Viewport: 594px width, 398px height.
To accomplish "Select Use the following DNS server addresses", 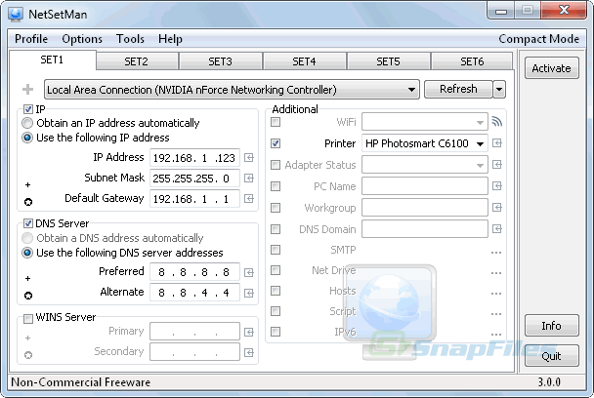I will [27, 253].
